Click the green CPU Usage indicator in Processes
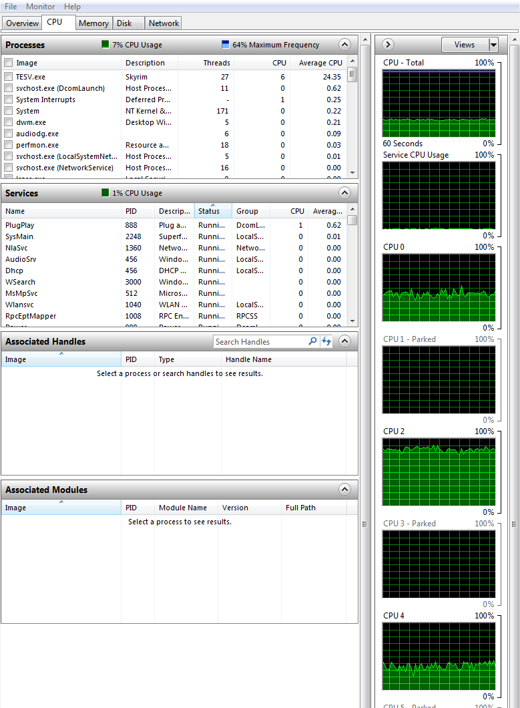 [105, 45]
